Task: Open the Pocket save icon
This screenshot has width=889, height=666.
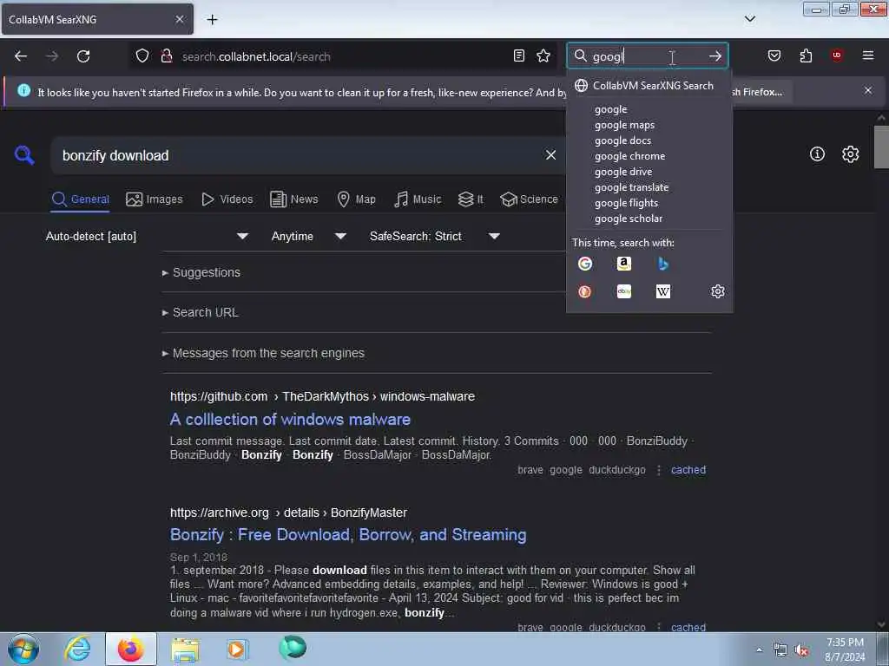Action: [x=774, y=55]
